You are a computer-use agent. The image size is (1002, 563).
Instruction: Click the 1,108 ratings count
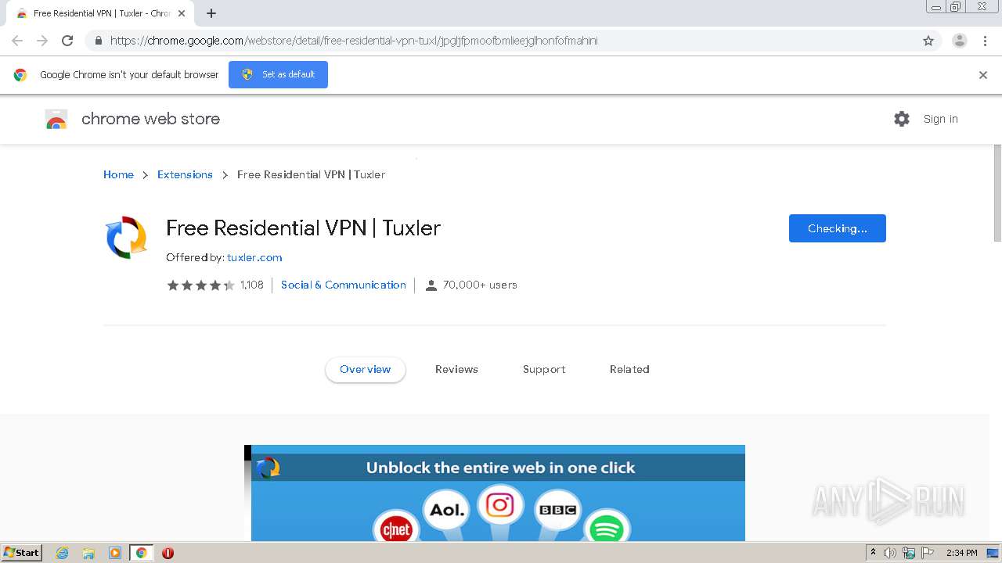(251, 285)
